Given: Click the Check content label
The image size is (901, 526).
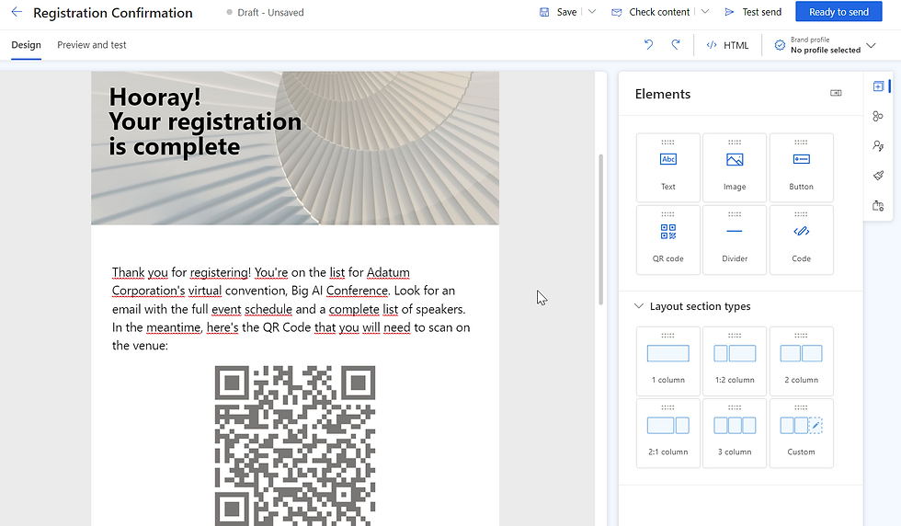Looking at the screenshot, I should coord(659,12).
